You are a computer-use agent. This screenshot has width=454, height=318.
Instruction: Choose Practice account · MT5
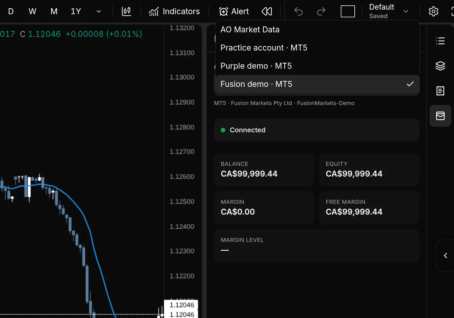[x=317, y=48]
